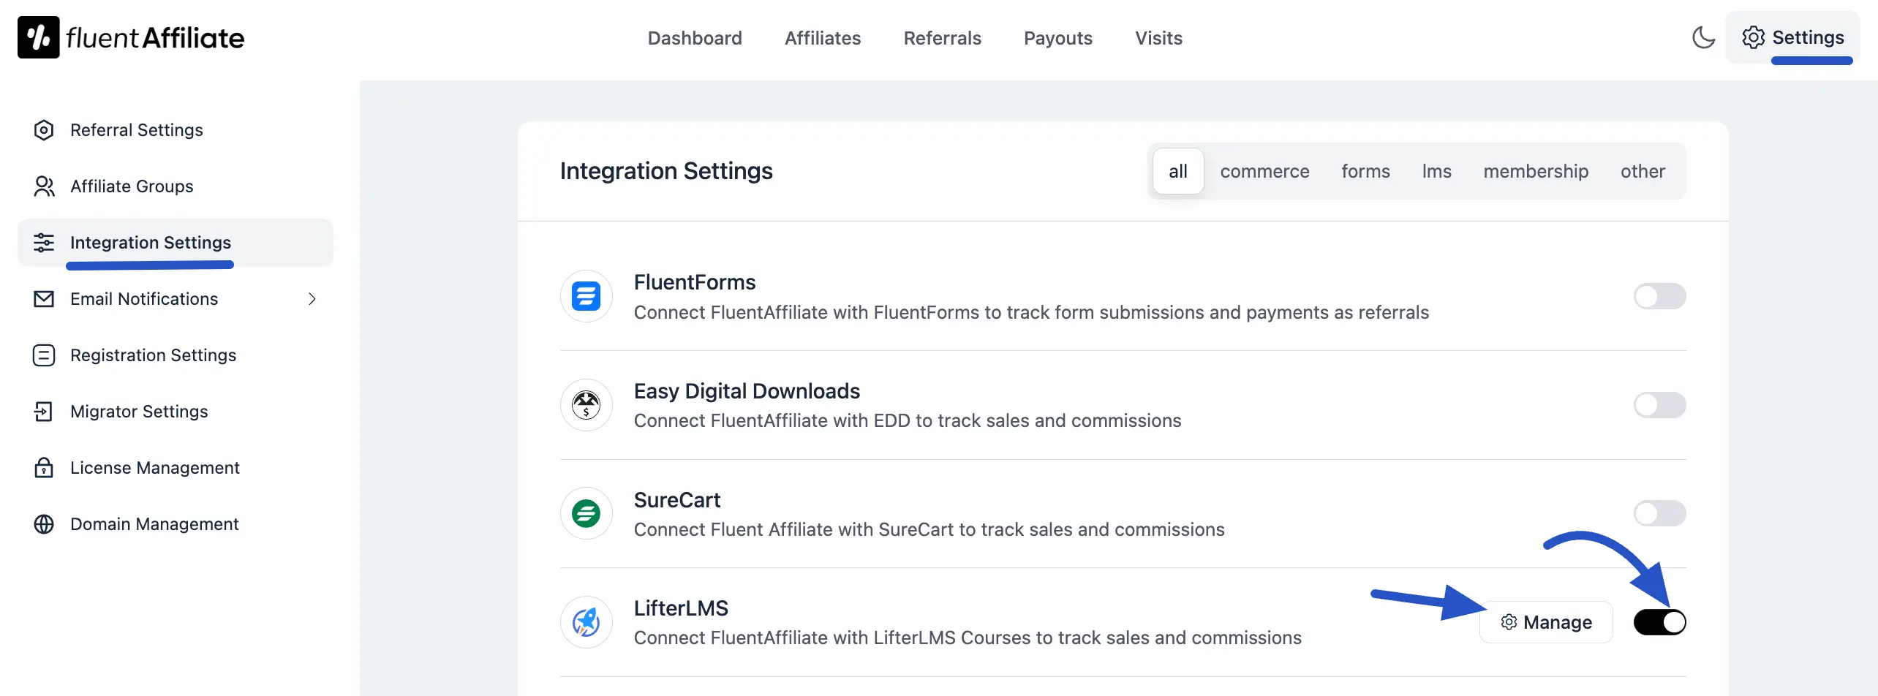Click the Manage button for LifterLMS
1878x696 pixels.
pos(1546,621)
